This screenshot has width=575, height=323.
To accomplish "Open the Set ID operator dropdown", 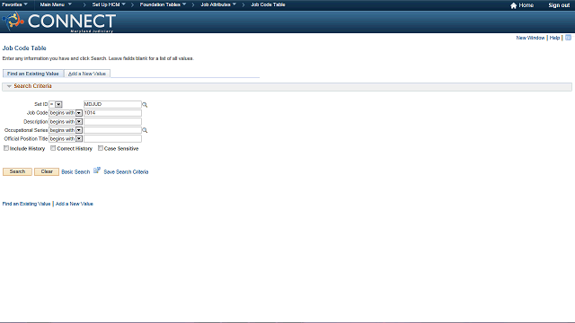I will pyautogui.click(x=56, y=104).
